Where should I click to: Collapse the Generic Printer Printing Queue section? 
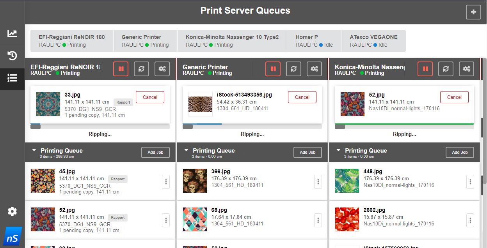[186, 150]
